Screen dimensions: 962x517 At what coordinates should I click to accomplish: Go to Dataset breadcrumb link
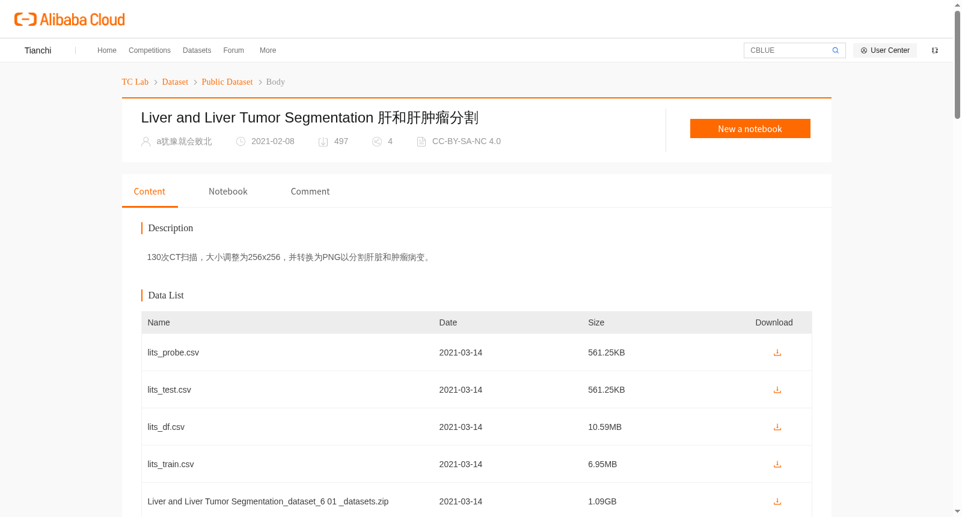click(x=175, y=82)
